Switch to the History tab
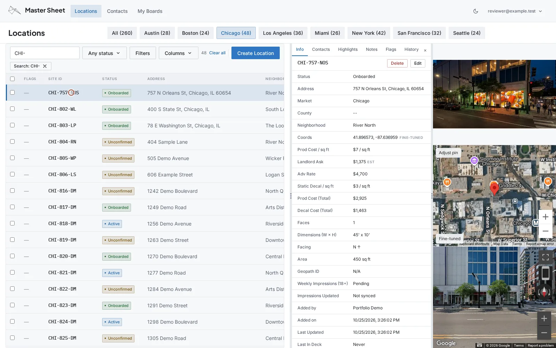 click(411, 49)
